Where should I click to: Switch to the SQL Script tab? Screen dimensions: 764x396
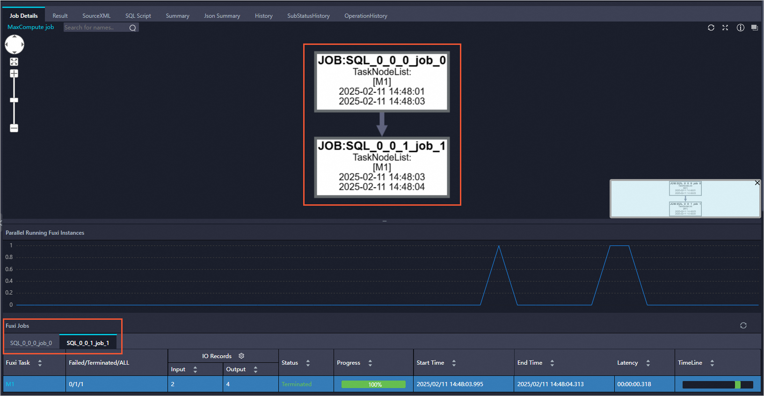pos(138,16)
